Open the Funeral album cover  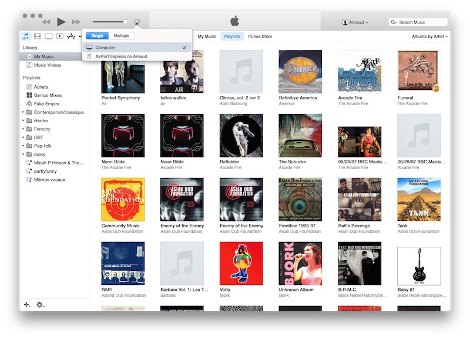click(x=419, y=71)
